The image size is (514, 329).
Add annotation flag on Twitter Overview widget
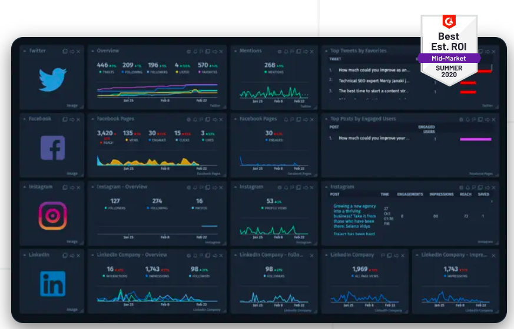click(201, 51)
